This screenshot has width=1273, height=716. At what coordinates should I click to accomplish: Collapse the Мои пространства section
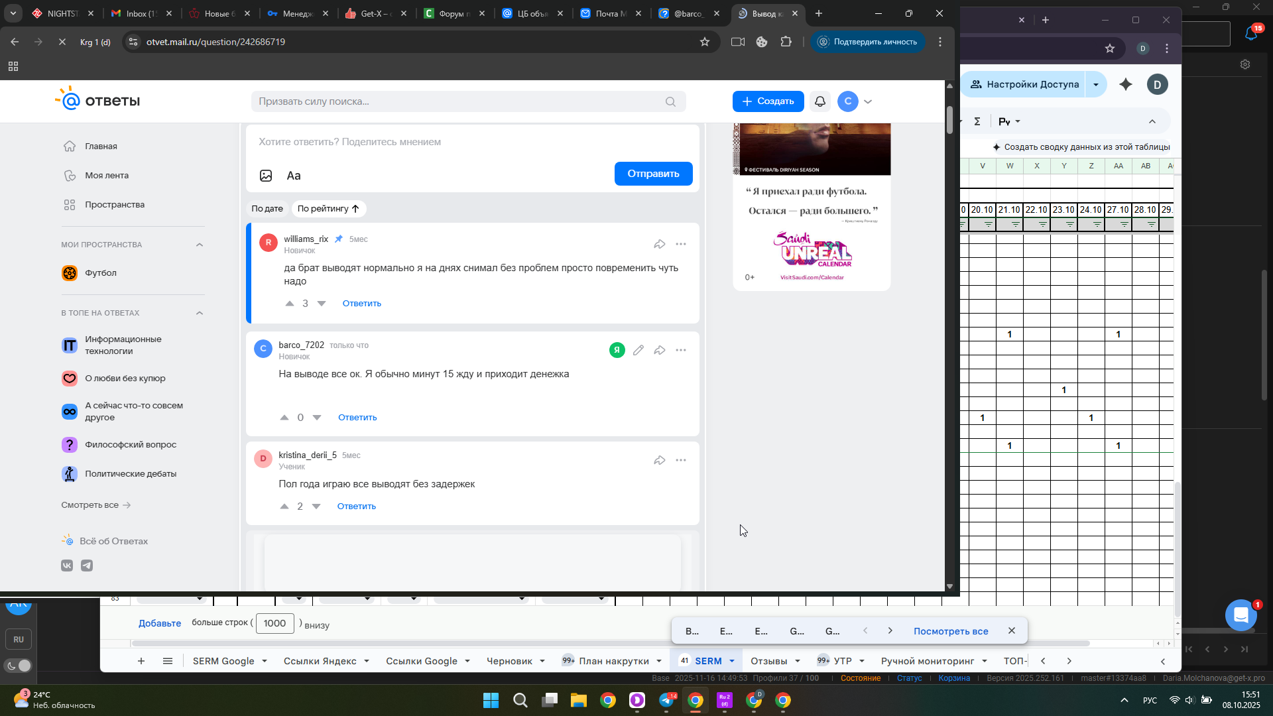point(200,245)
